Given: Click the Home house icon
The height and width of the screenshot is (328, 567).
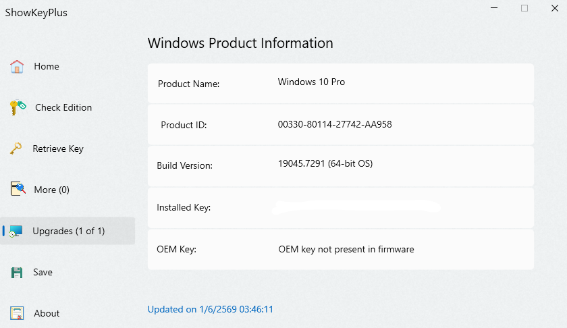Looking at the screenshot, I should 17,67.
